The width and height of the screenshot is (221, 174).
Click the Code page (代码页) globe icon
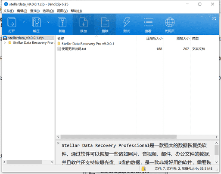point(170,22)
